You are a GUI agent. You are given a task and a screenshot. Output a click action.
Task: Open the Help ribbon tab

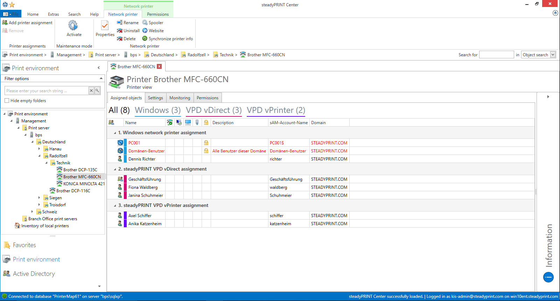pos(94,14)
